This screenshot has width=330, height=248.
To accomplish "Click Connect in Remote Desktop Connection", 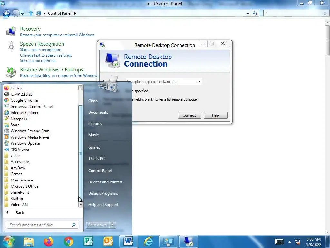I will pos(189,115).
